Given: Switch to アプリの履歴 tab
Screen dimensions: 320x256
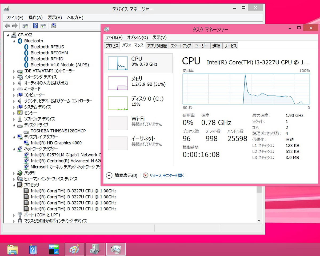Looking at the screenshot, I should (x=157, y=46).
